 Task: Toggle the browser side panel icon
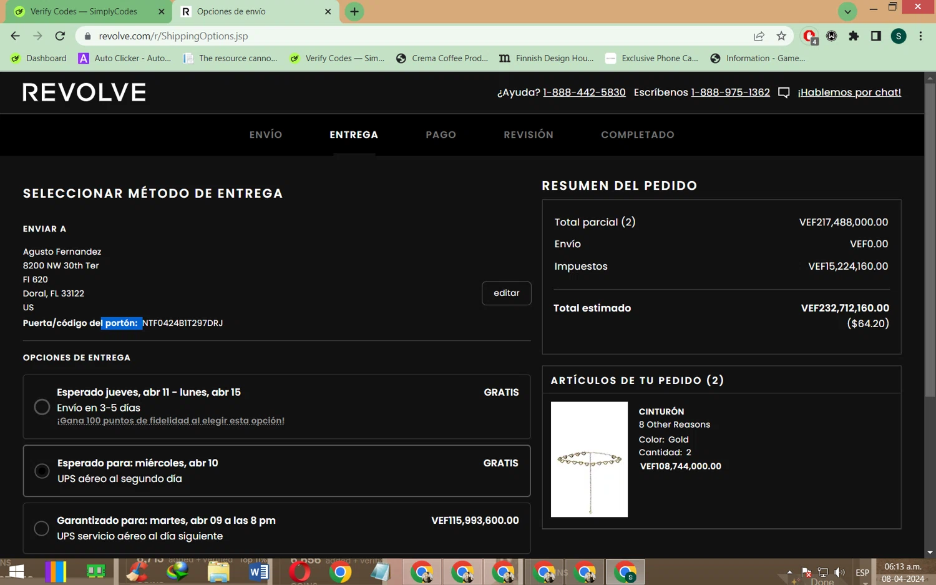876,36
